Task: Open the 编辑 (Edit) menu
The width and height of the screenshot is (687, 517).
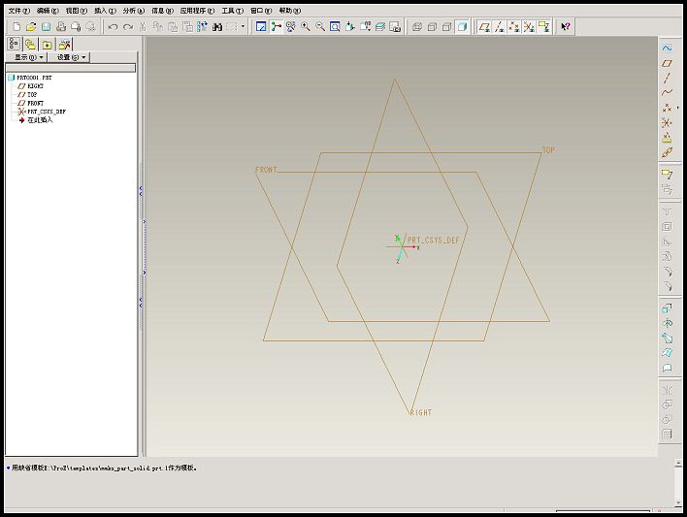Action: tap(48, 11)
